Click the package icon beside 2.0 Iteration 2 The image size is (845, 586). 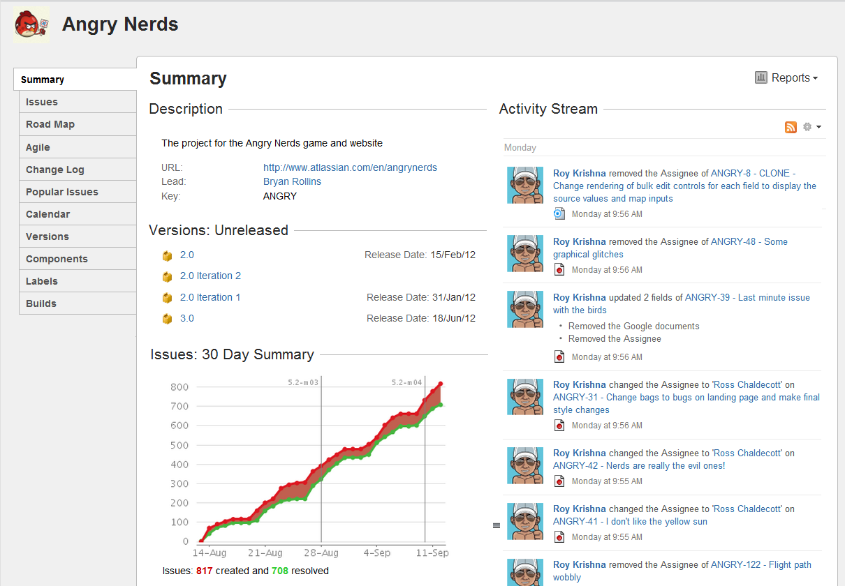pyautogui.click(x=167, y=276)
